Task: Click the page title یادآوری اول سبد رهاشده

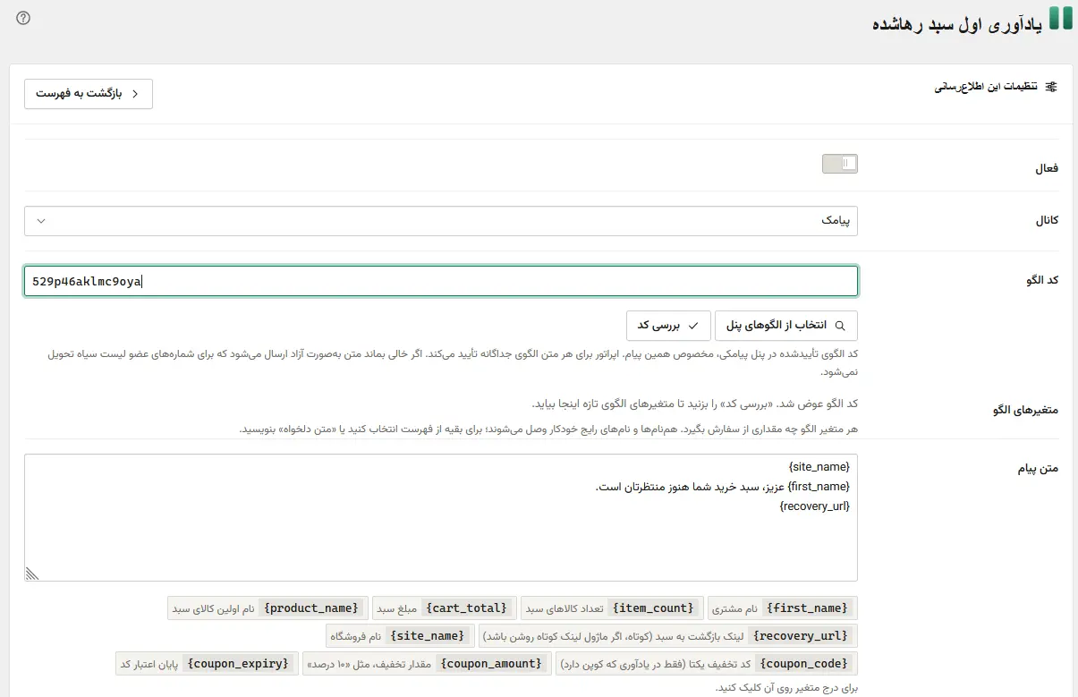Action: (957, 23)
